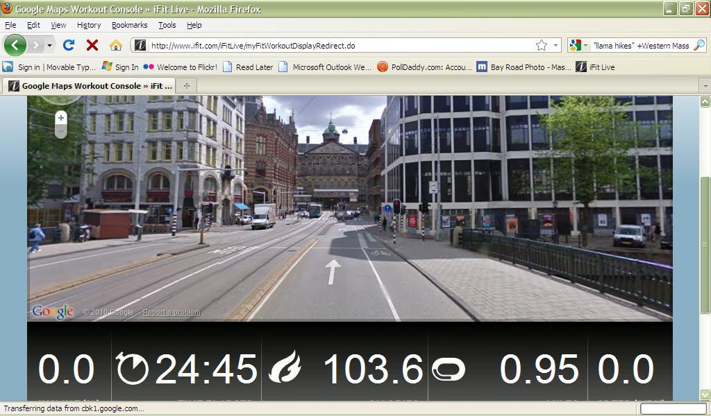
Task: Adjust the Street View zoom slider
Action: (60, 129)
